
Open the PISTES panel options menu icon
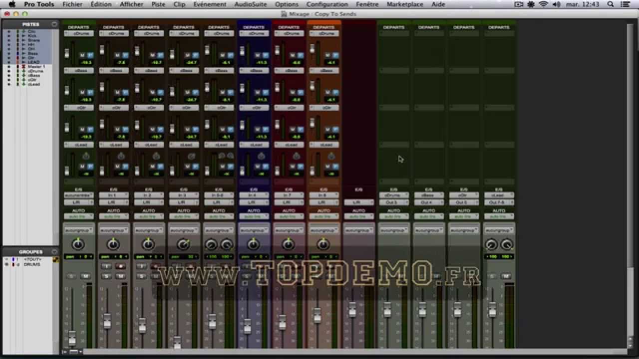(54, 24)
